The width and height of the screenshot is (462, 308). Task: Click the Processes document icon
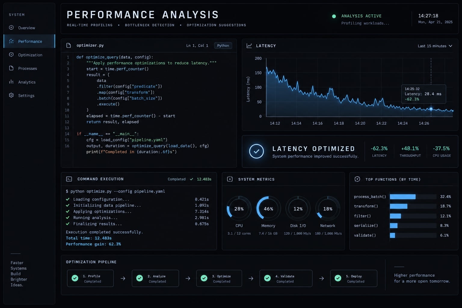point(11,68)
